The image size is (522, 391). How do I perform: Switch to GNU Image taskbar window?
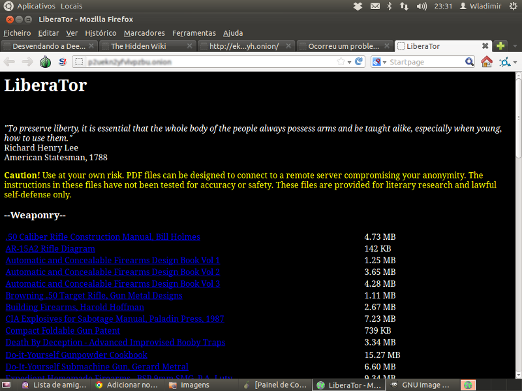421,385
